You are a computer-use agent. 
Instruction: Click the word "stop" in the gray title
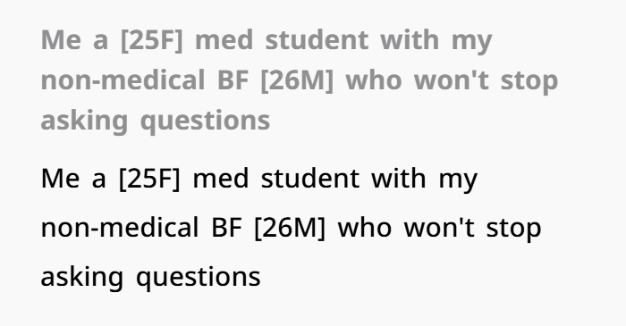click(529, 81)
